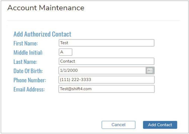Select the 'Last Name:' label text
189x134 pixels.
click(x=25, y=61)
